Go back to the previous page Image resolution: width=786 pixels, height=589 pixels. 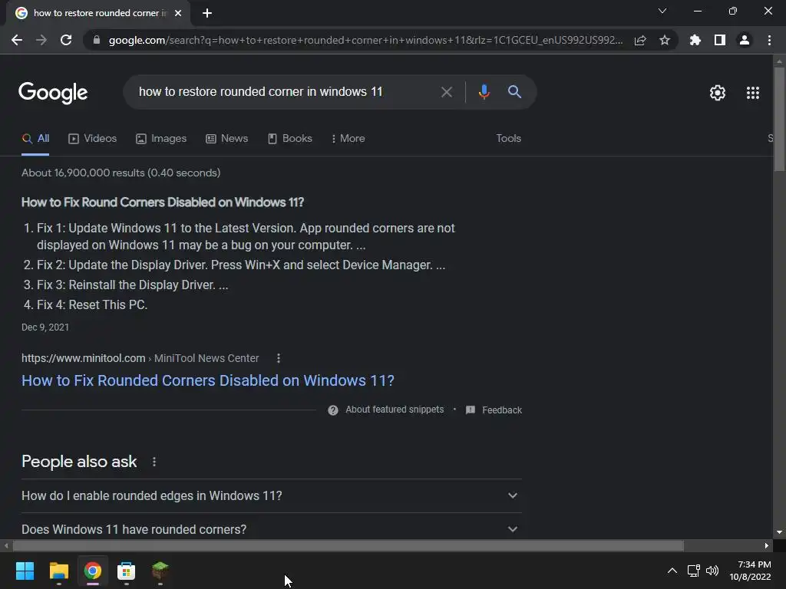(x=17, y=40)
